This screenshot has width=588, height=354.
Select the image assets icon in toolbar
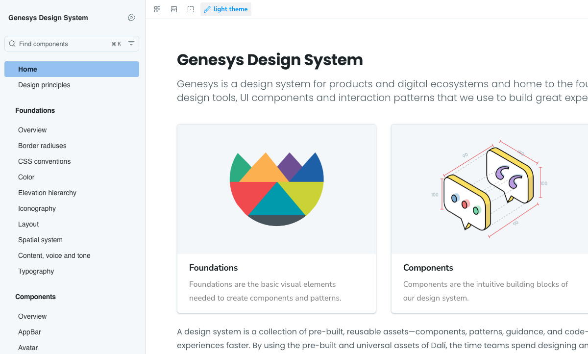pyautogui.click(x=173, y=9)
